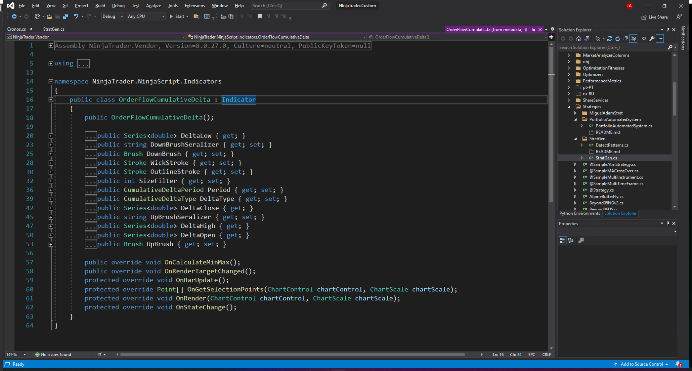The height and width of the screenshot is (371, 692).
Task: Toggle Show All Files in Solution Explorer
Action: (x=634, y=39)
